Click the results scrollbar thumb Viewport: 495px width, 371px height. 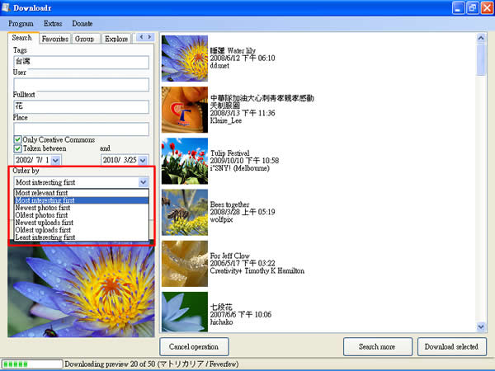click(x=481, y=59)
